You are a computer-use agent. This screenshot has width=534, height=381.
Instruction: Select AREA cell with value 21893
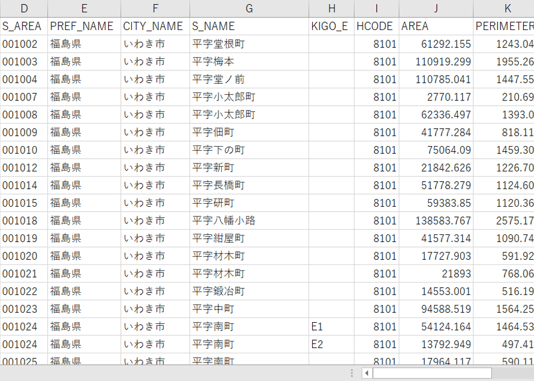[436, 274]
